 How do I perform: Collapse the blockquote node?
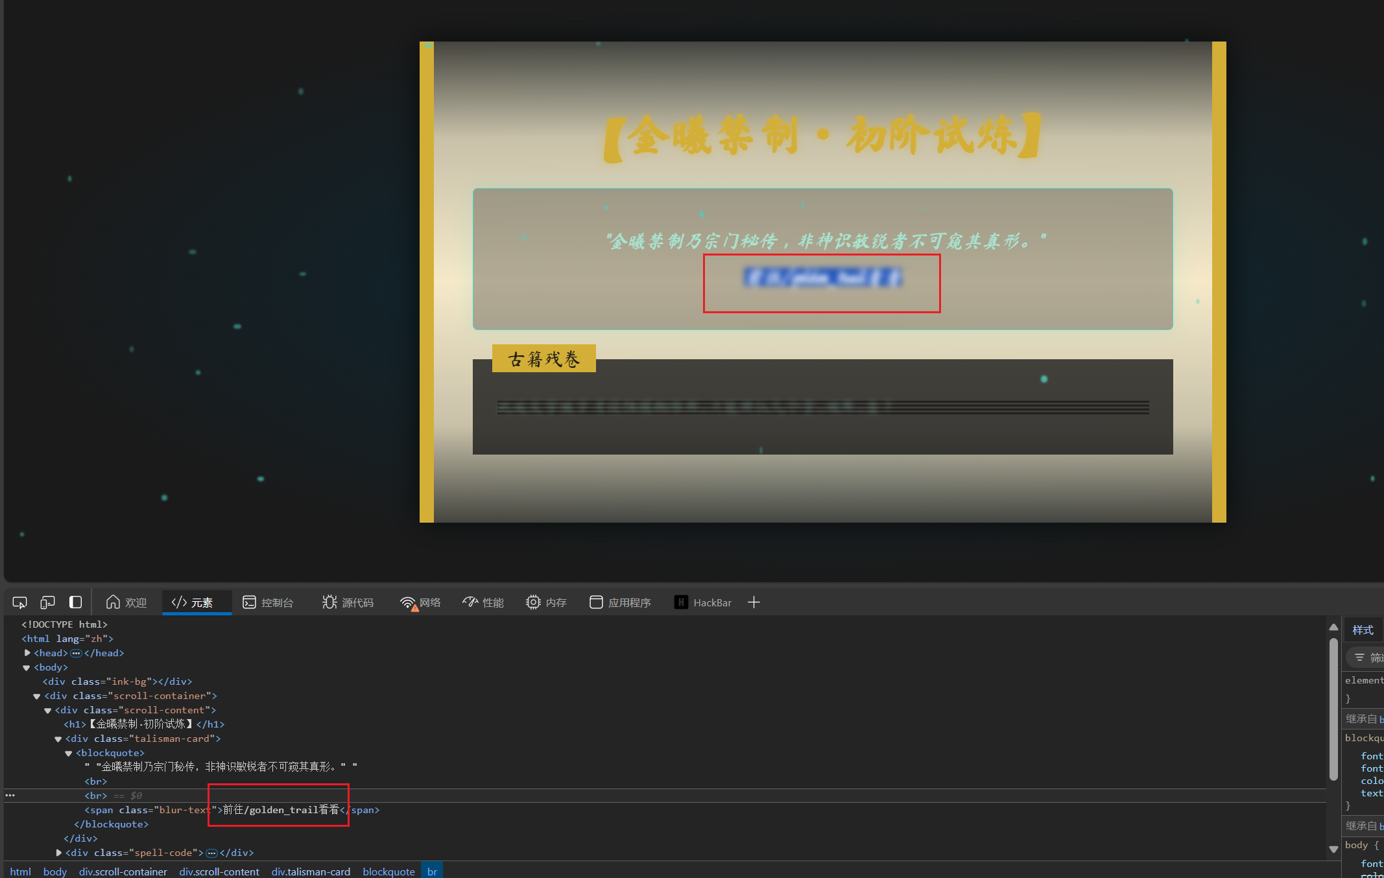[69, 753]
